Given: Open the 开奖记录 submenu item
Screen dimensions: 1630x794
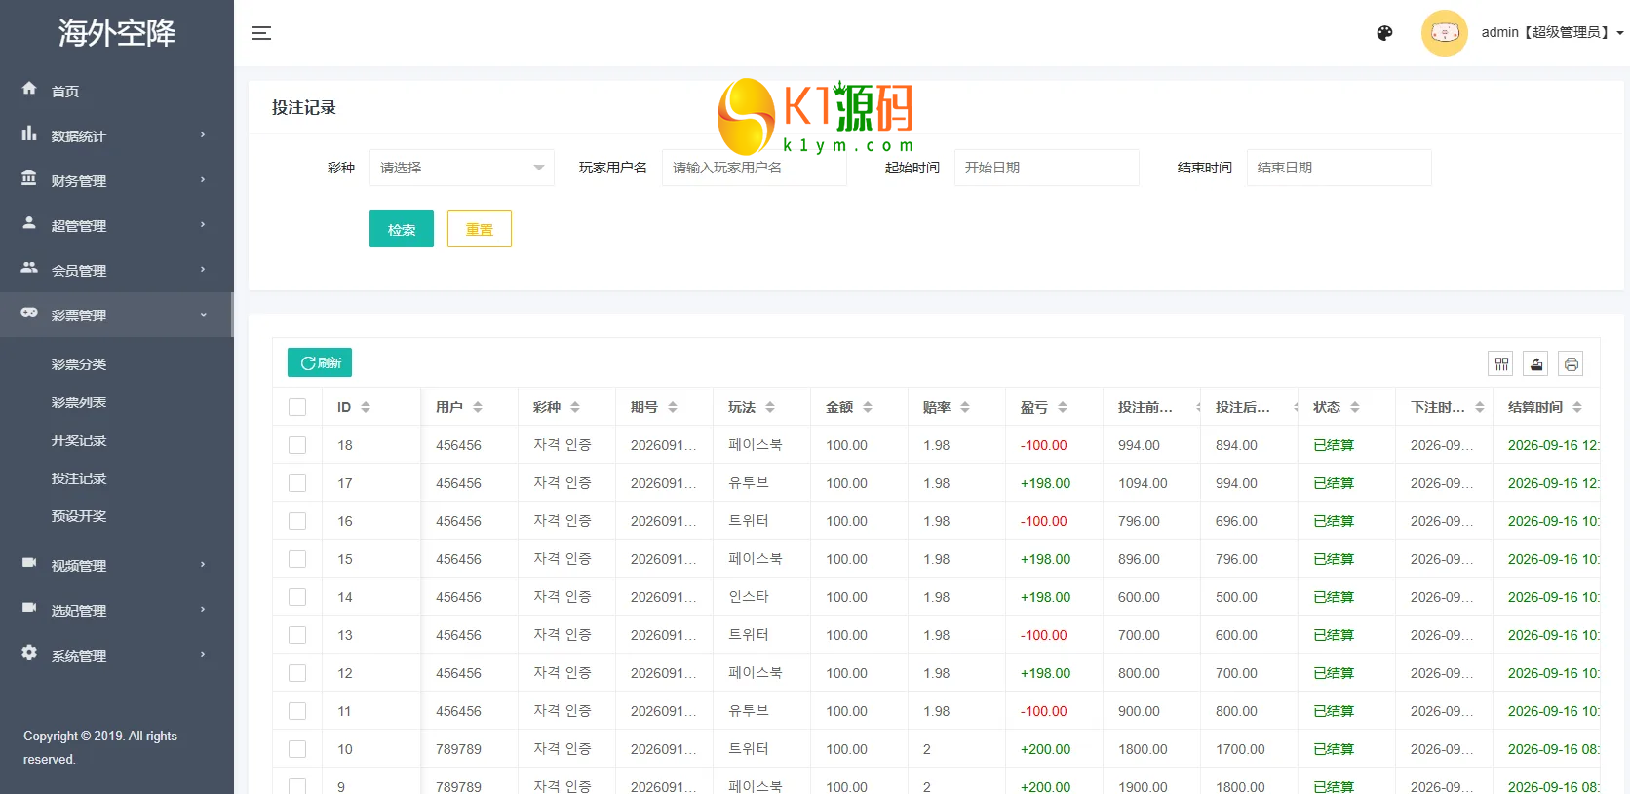Looking at the screenshot, I should [x=79, y=440].
